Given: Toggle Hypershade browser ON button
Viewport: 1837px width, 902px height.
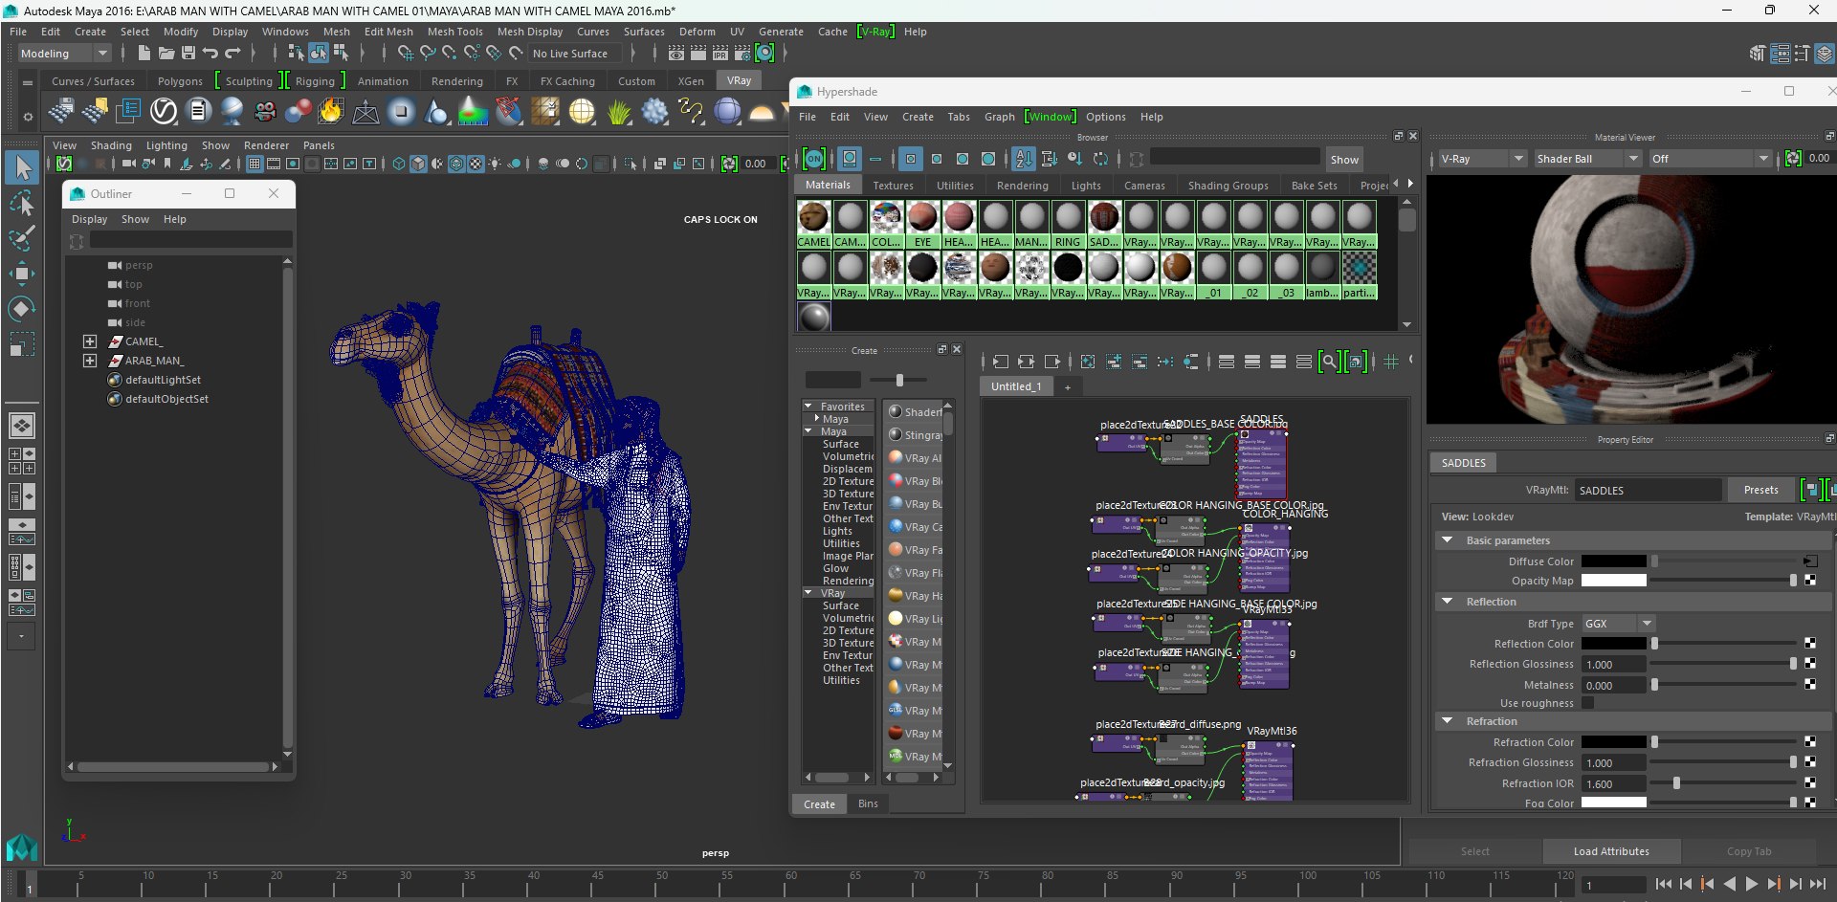Looking at the screenshot, I should 814,159.
